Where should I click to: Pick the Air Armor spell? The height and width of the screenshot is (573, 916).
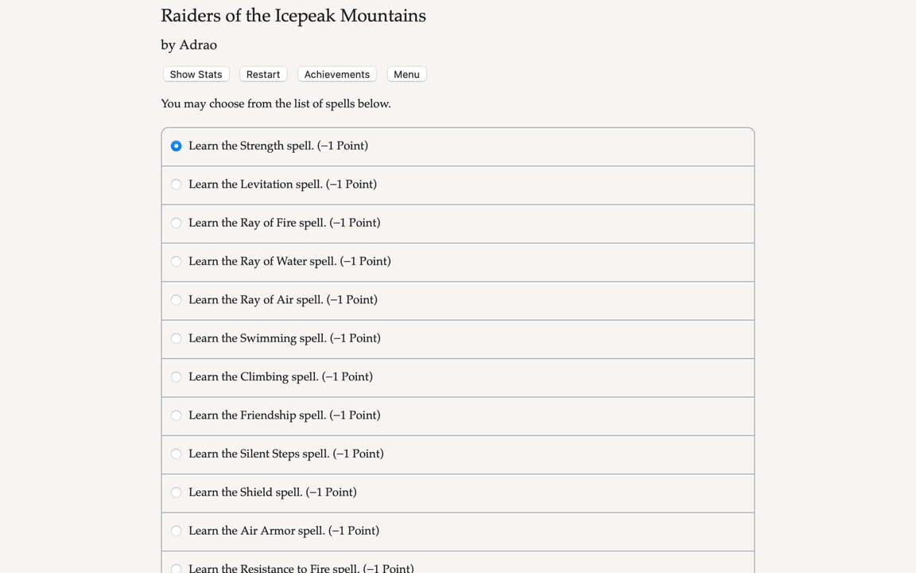176,531
